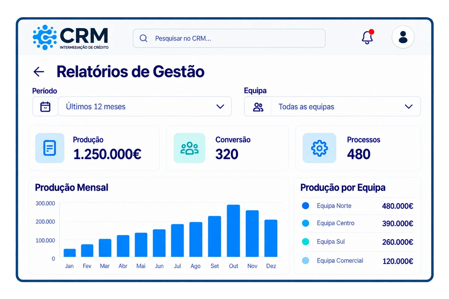The width and height of the screenshot is (449, 299).
Task: Click the team people icon next to Equipa
Action: coord(258,107)
